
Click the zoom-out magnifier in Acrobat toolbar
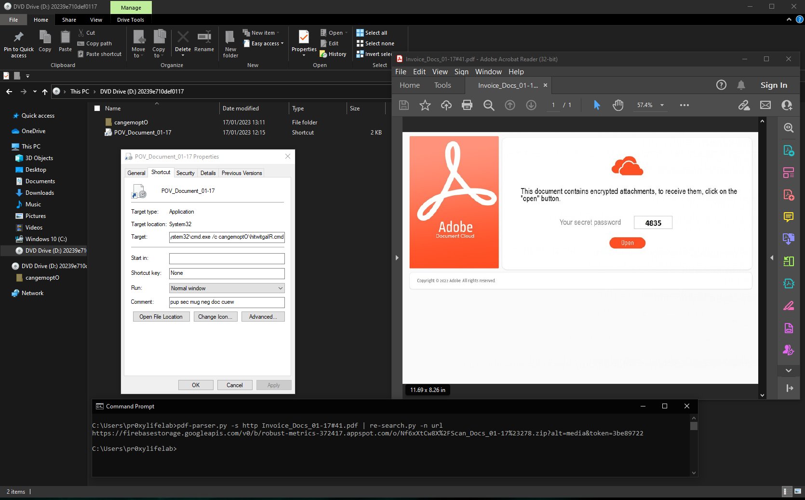489,105
